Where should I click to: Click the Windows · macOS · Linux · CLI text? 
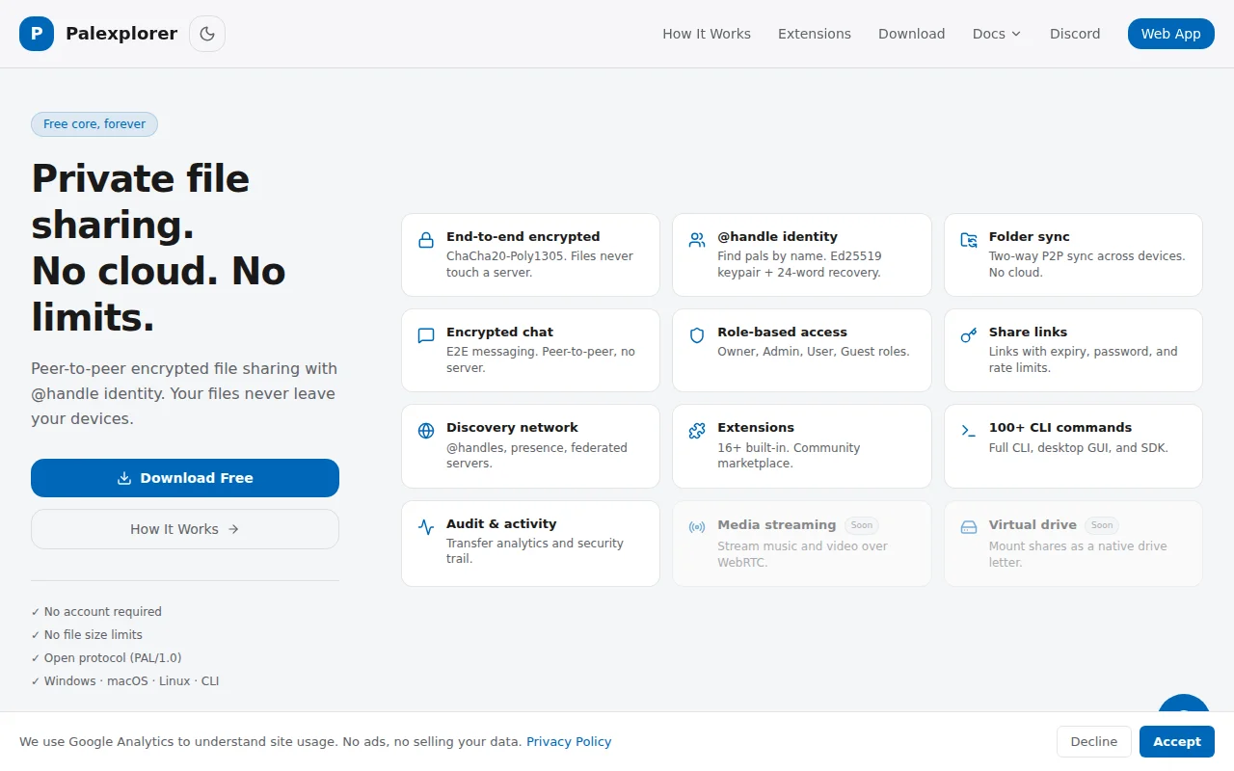[x=132, y=681]
